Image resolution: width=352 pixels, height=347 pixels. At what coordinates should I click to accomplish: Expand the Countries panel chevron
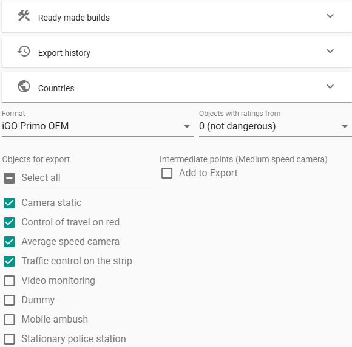[x=330, y=86]
